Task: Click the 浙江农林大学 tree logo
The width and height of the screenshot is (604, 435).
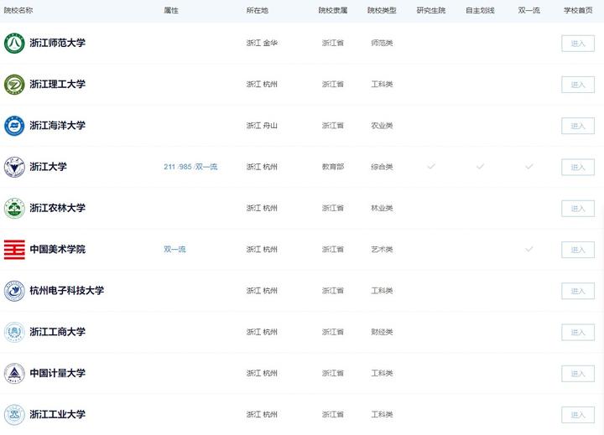Action: click(14, 208)
